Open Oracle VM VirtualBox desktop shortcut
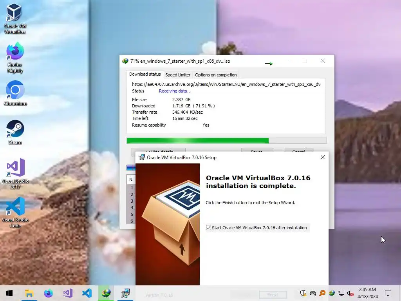 15,19
